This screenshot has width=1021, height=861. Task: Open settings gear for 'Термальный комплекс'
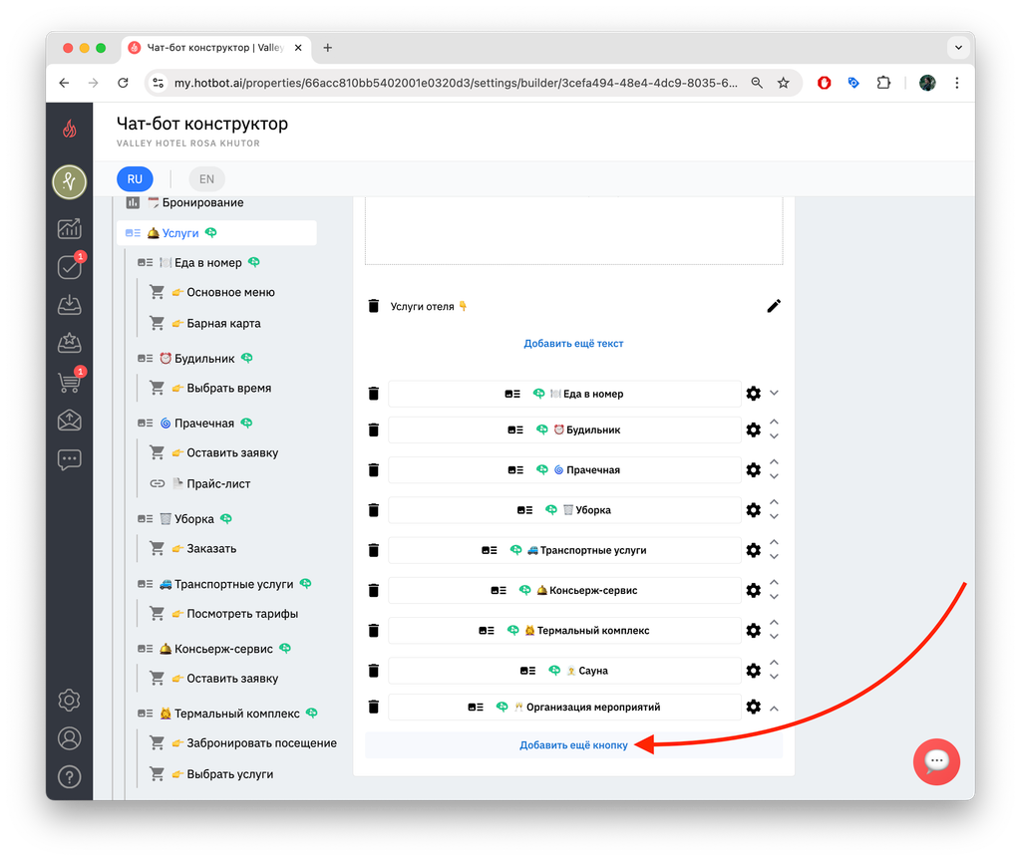tap(754, 631)
